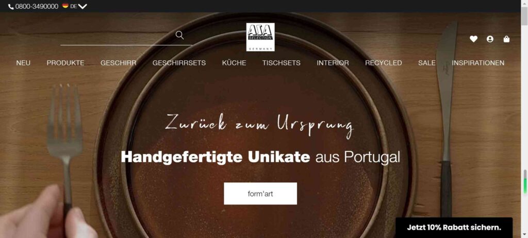Screen dimensions: 528x238
Task: Open the GESCHIRR category menu
Action: tap(118, 63)
